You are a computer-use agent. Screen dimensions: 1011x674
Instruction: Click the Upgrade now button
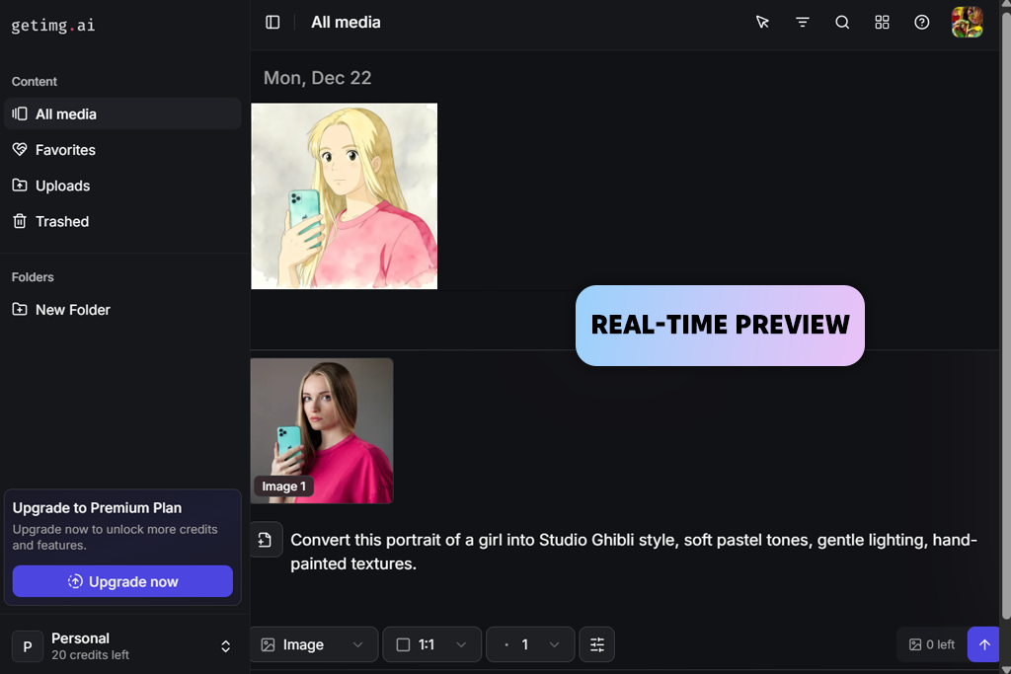122,581
